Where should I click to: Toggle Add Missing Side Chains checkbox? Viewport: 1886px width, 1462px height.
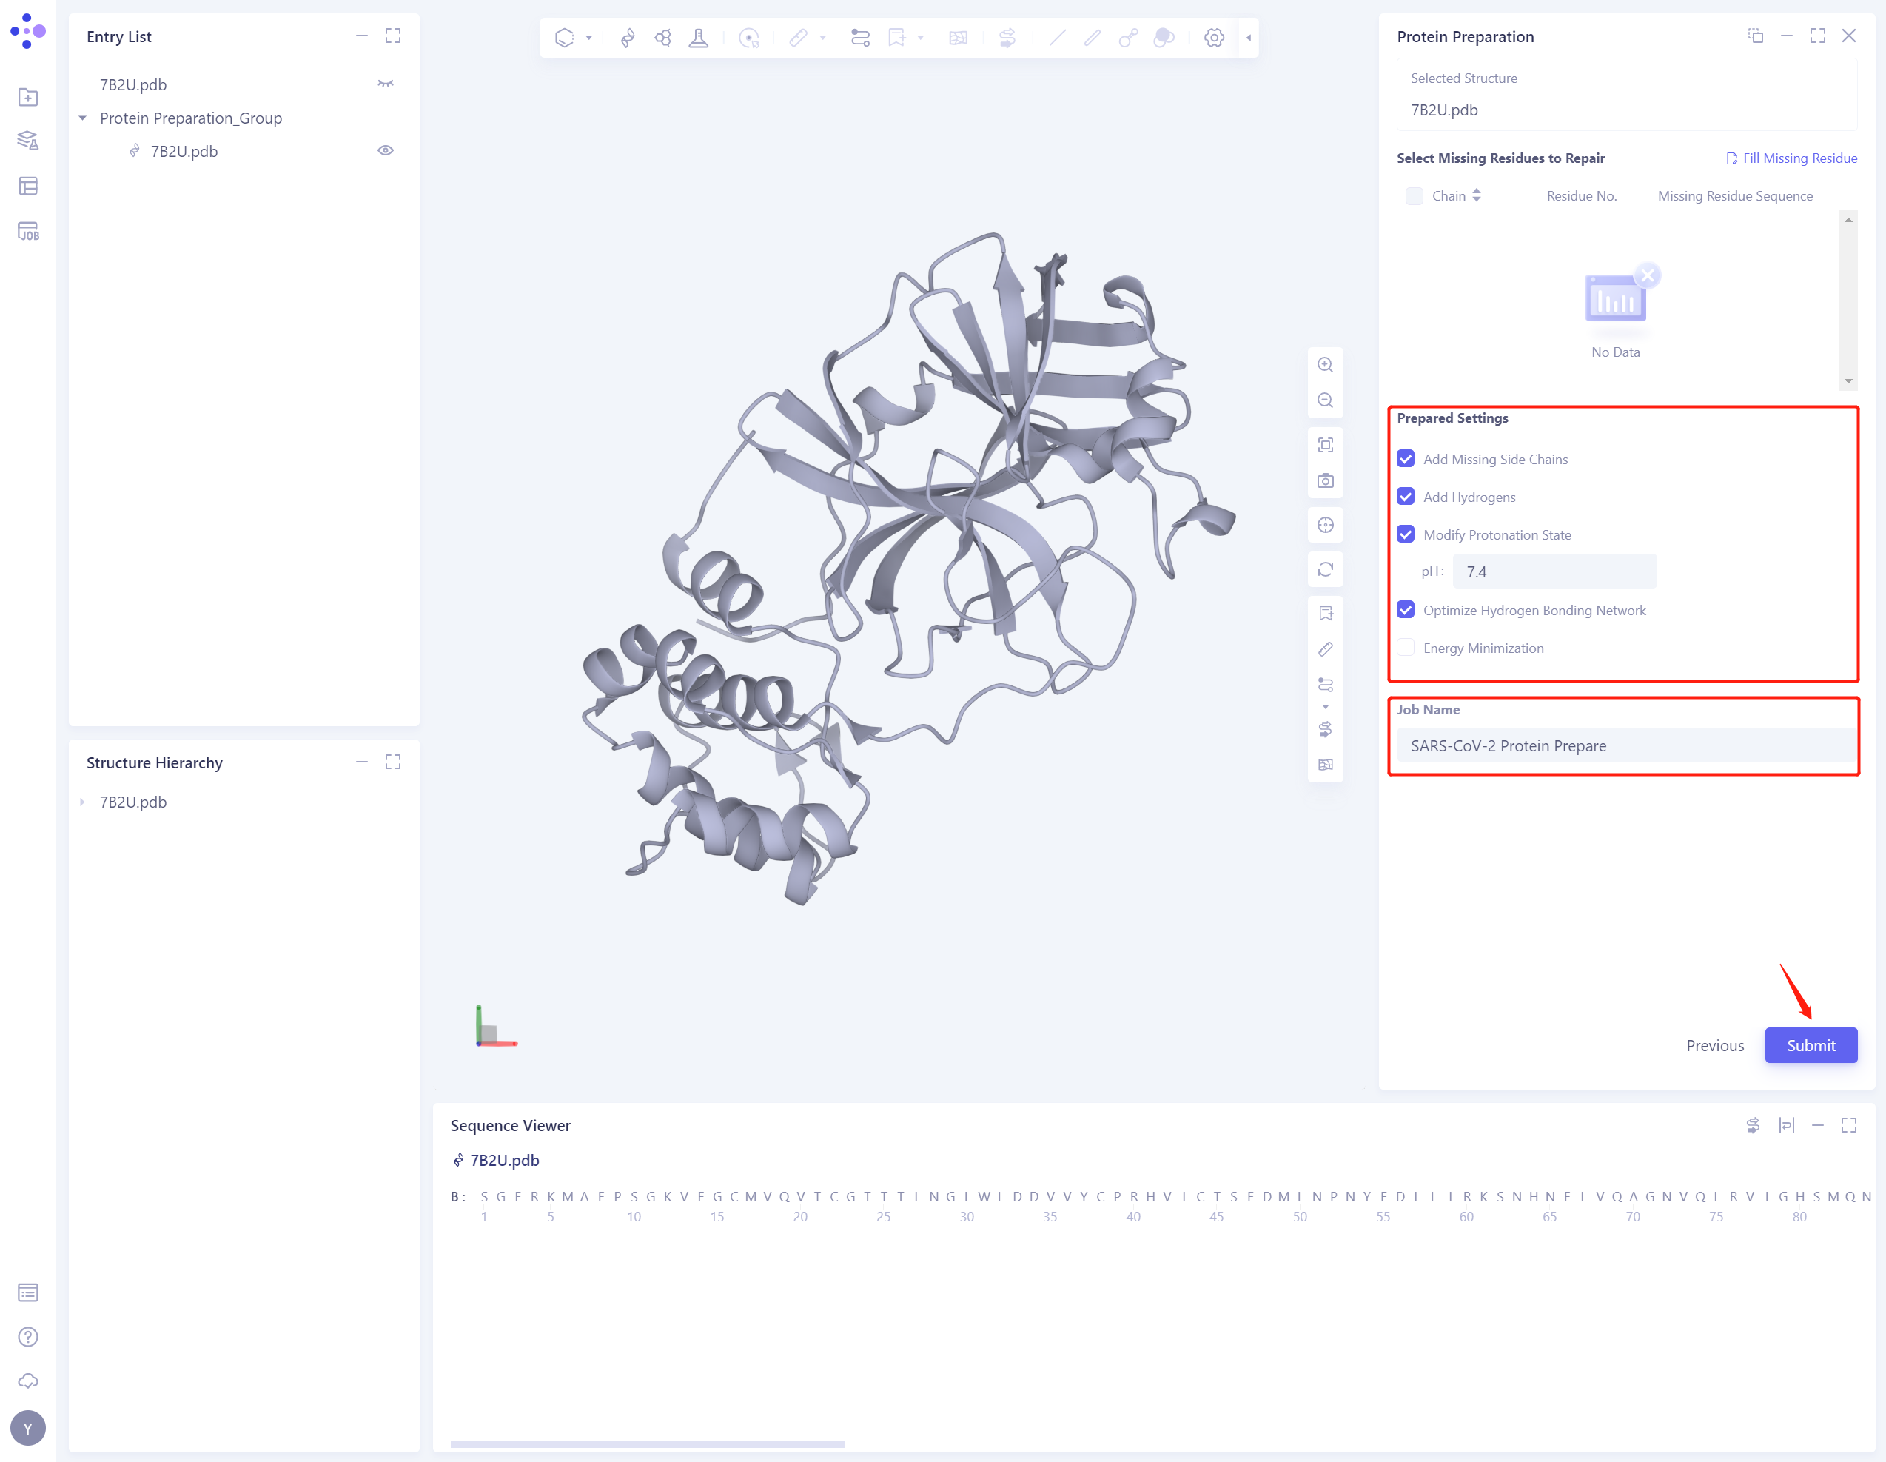tap(1406, 458)
